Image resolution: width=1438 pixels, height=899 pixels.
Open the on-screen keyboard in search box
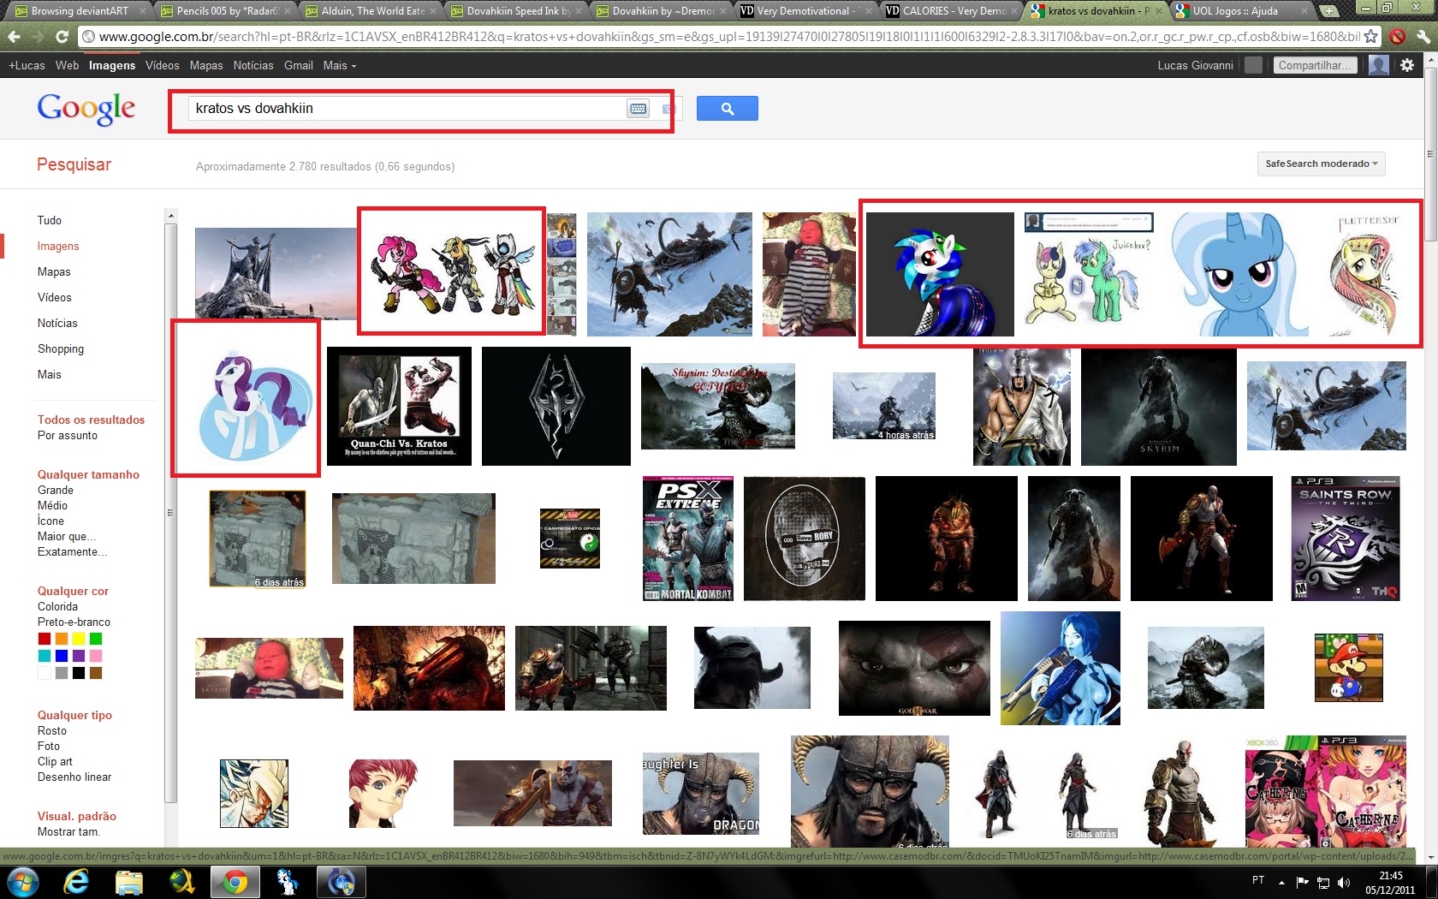point(638,109)
